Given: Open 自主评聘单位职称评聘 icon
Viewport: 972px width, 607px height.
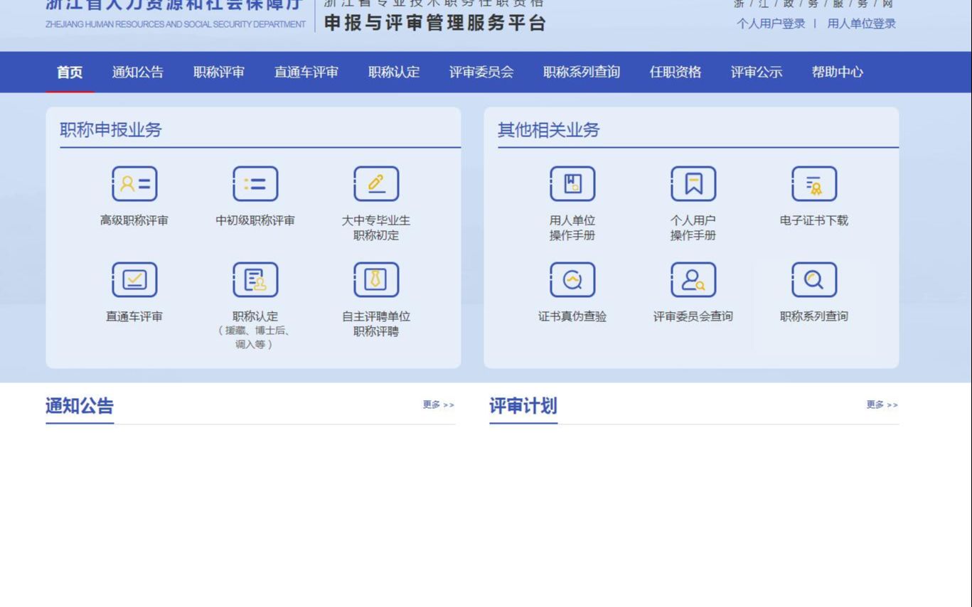Looking at the screenshot, I should (x=376, y=280).
